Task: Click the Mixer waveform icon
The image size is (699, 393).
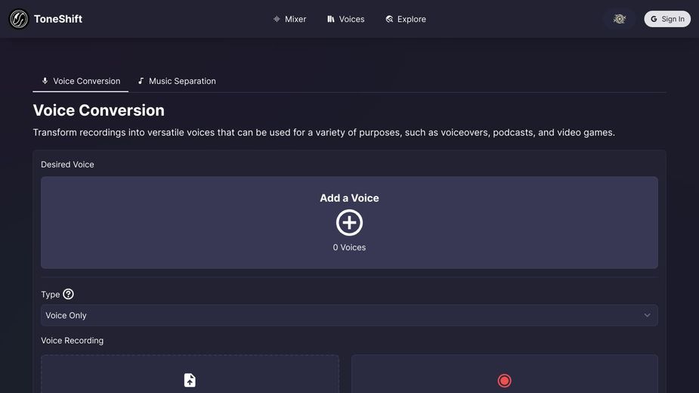Action: [277, 19]
